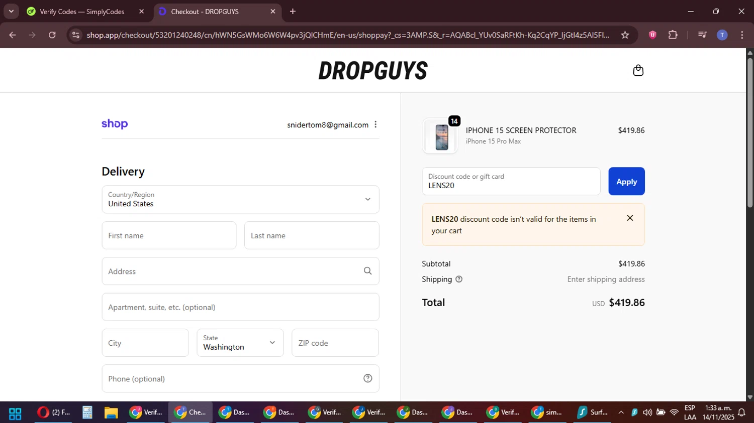Open the red shield extension icon

tap(652, 35)
